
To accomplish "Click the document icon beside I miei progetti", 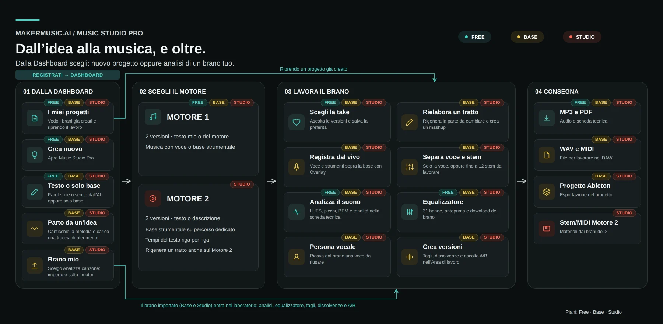I will click(x=35, y=118).
